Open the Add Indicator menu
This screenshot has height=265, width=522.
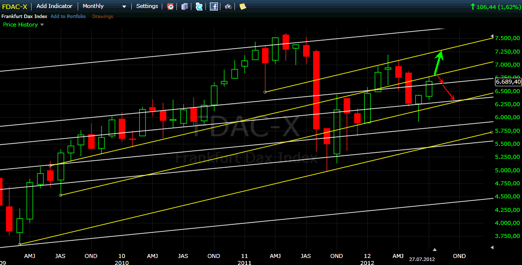point(55,6)
